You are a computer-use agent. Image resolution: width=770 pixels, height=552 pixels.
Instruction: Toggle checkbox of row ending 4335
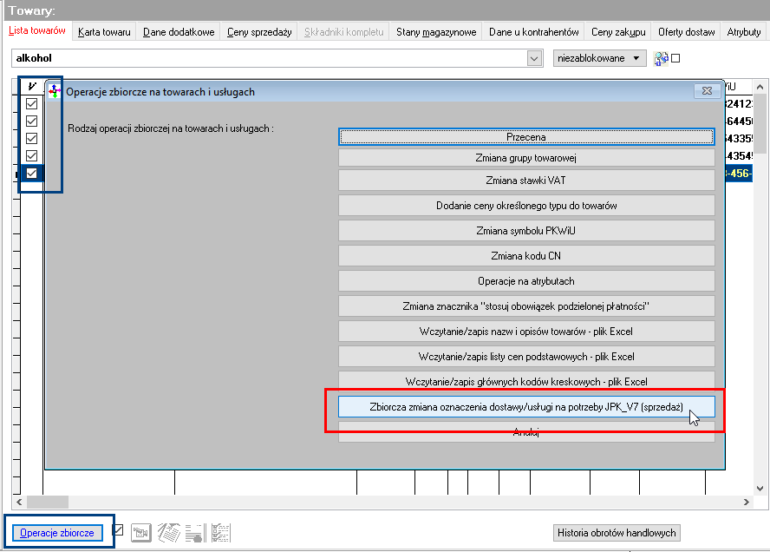[x=31, y=139]
